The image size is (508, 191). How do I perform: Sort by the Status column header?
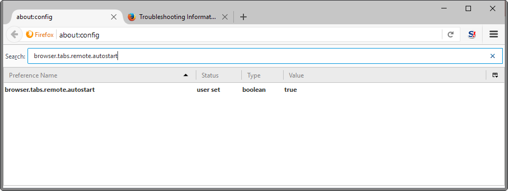(x=219, y=75)
